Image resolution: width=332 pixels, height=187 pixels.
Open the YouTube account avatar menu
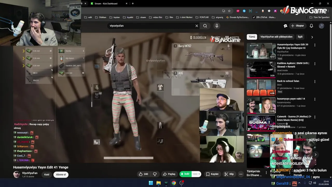pos(321,26)
